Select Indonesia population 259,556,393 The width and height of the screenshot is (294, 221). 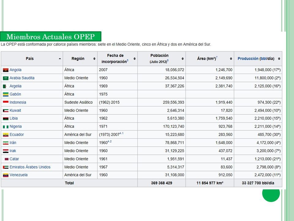click(x=173, y=103)
